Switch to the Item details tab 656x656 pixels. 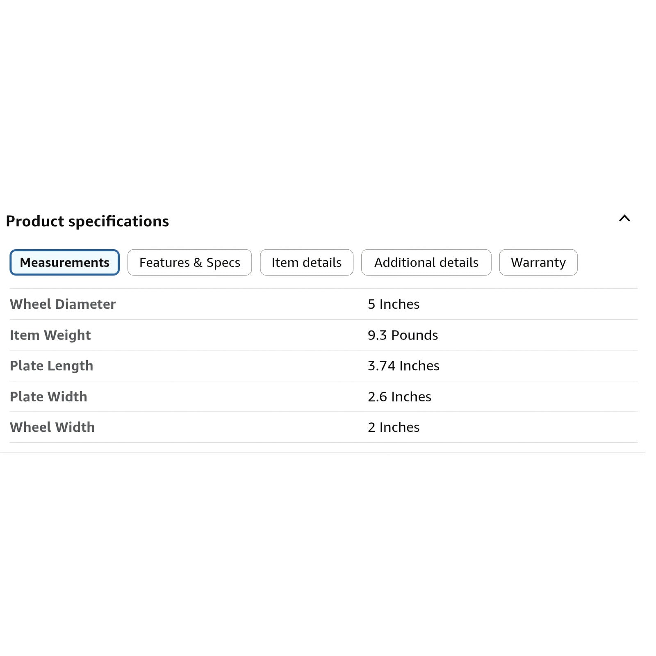306,262
